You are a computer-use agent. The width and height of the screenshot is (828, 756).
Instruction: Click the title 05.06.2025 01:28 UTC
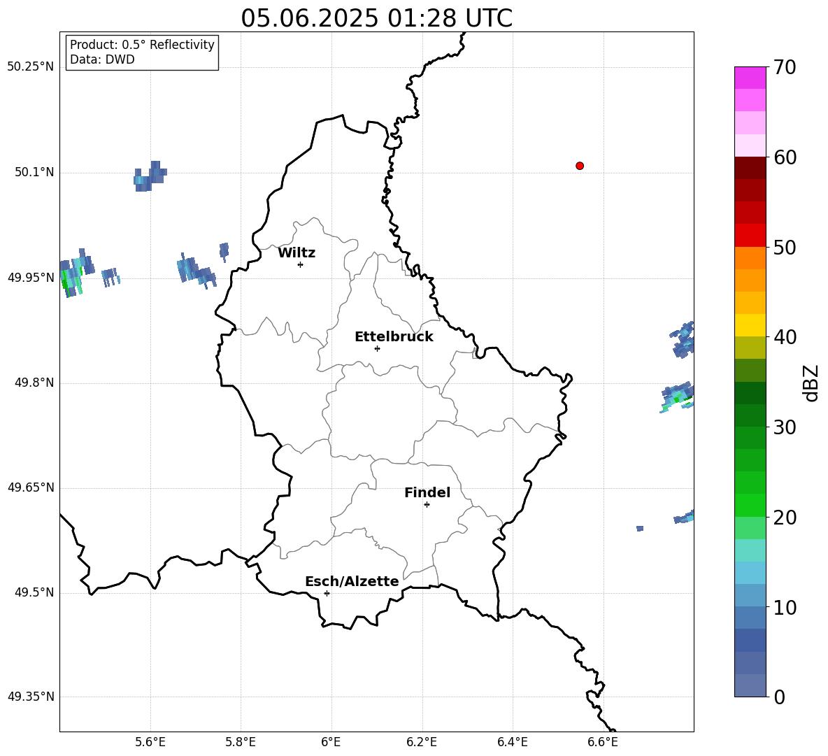(x=376, y=18)
